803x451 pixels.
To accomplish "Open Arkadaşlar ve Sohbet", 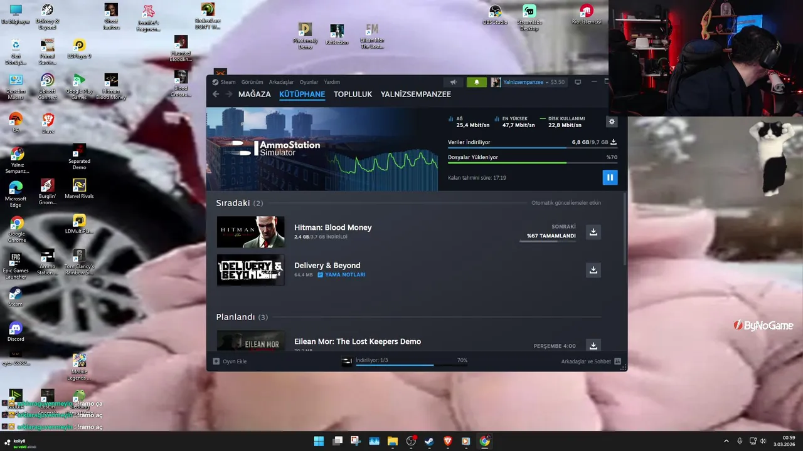I will pos(591,361).
